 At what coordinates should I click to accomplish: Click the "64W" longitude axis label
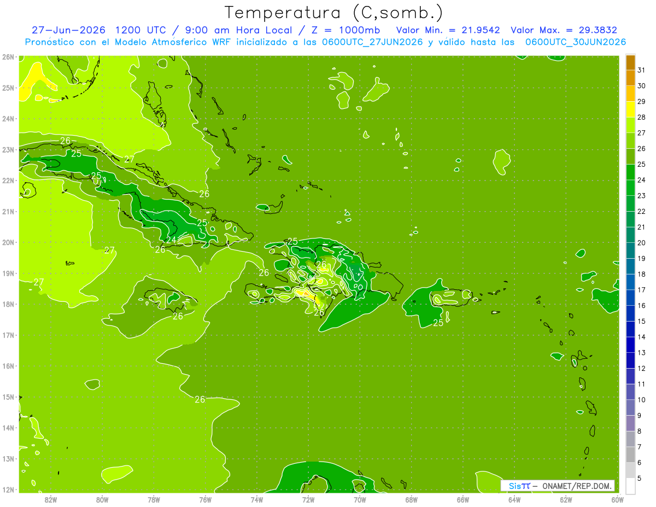514,499
